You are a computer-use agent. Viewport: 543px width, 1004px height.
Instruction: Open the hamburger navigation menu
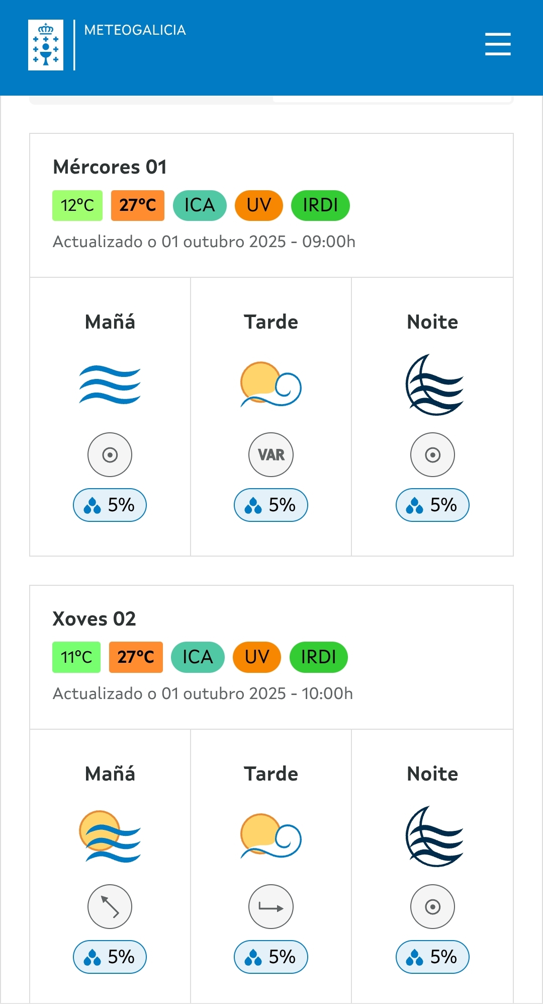click(498, 44)
